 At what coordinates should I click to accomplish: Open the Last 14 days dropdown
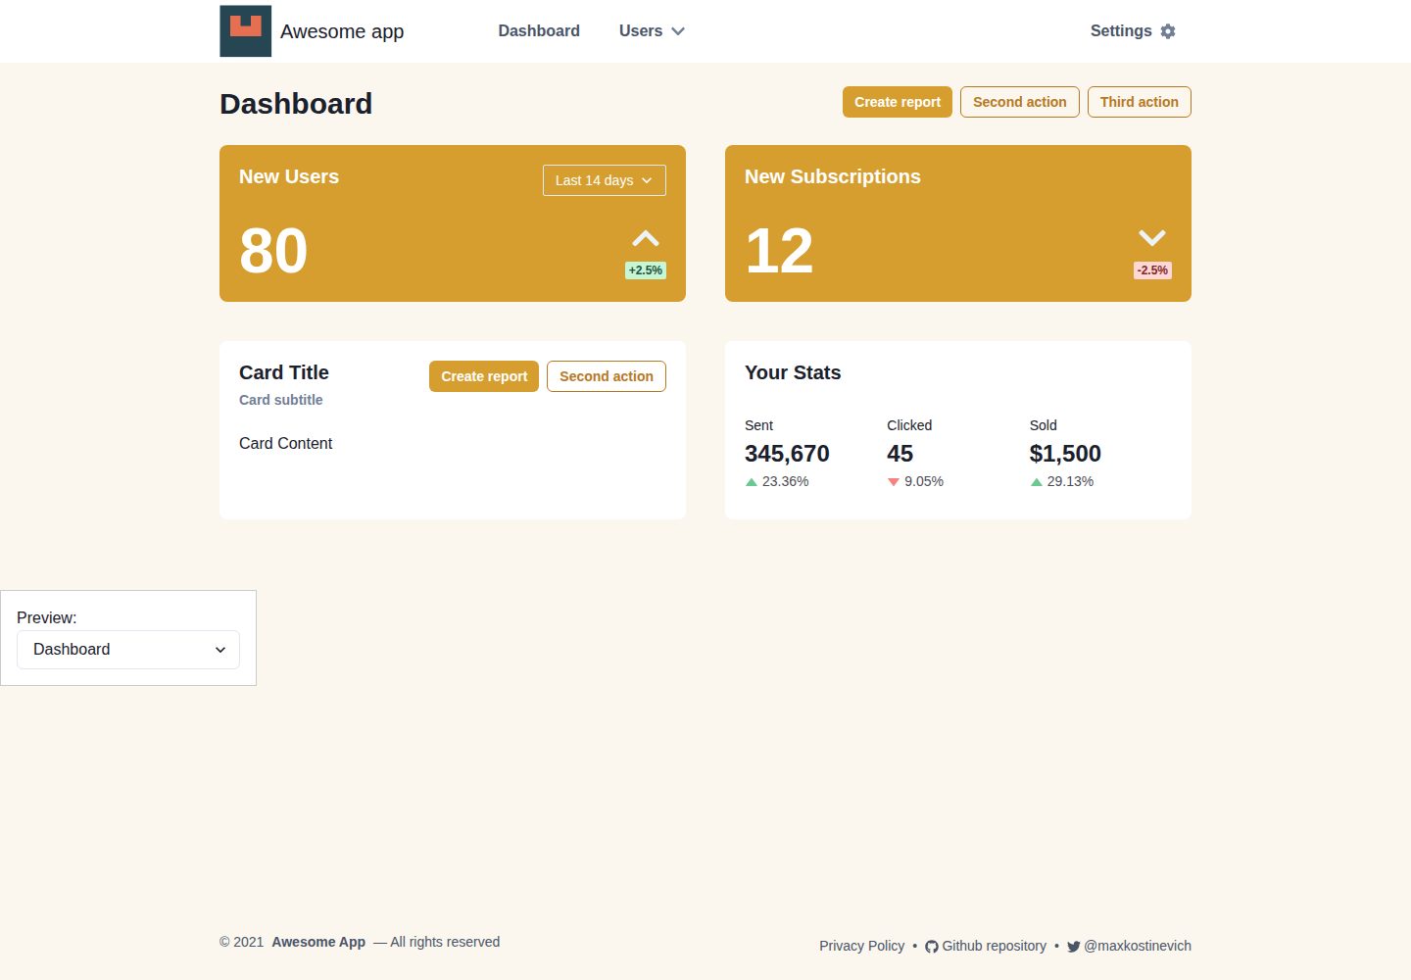tap(605, 180)
